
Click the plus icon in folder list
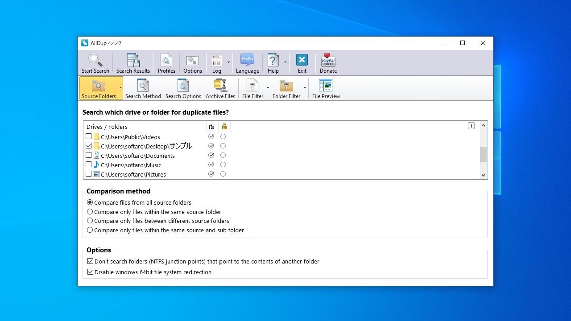[471, 126]
